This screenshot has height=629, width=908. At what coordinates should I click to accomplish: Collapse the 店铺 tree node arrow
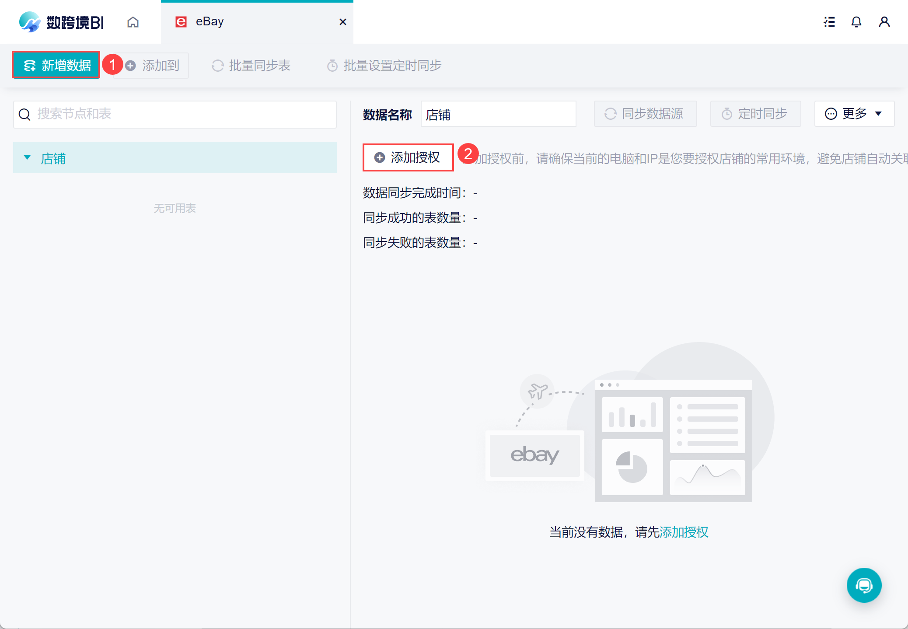coord(27,157)
